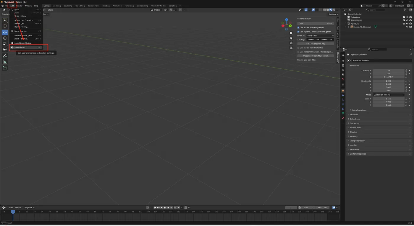Open Preferences from the Edit menu
Image resolution: width=414 pixels, height=226 pixels.
pos(27,48)
